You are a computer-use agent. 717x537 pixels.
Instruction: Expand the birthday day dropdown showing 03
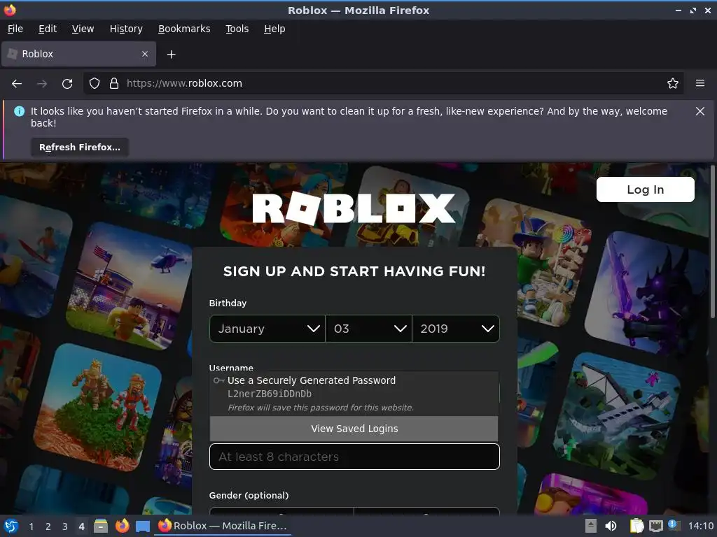(368, 329)
